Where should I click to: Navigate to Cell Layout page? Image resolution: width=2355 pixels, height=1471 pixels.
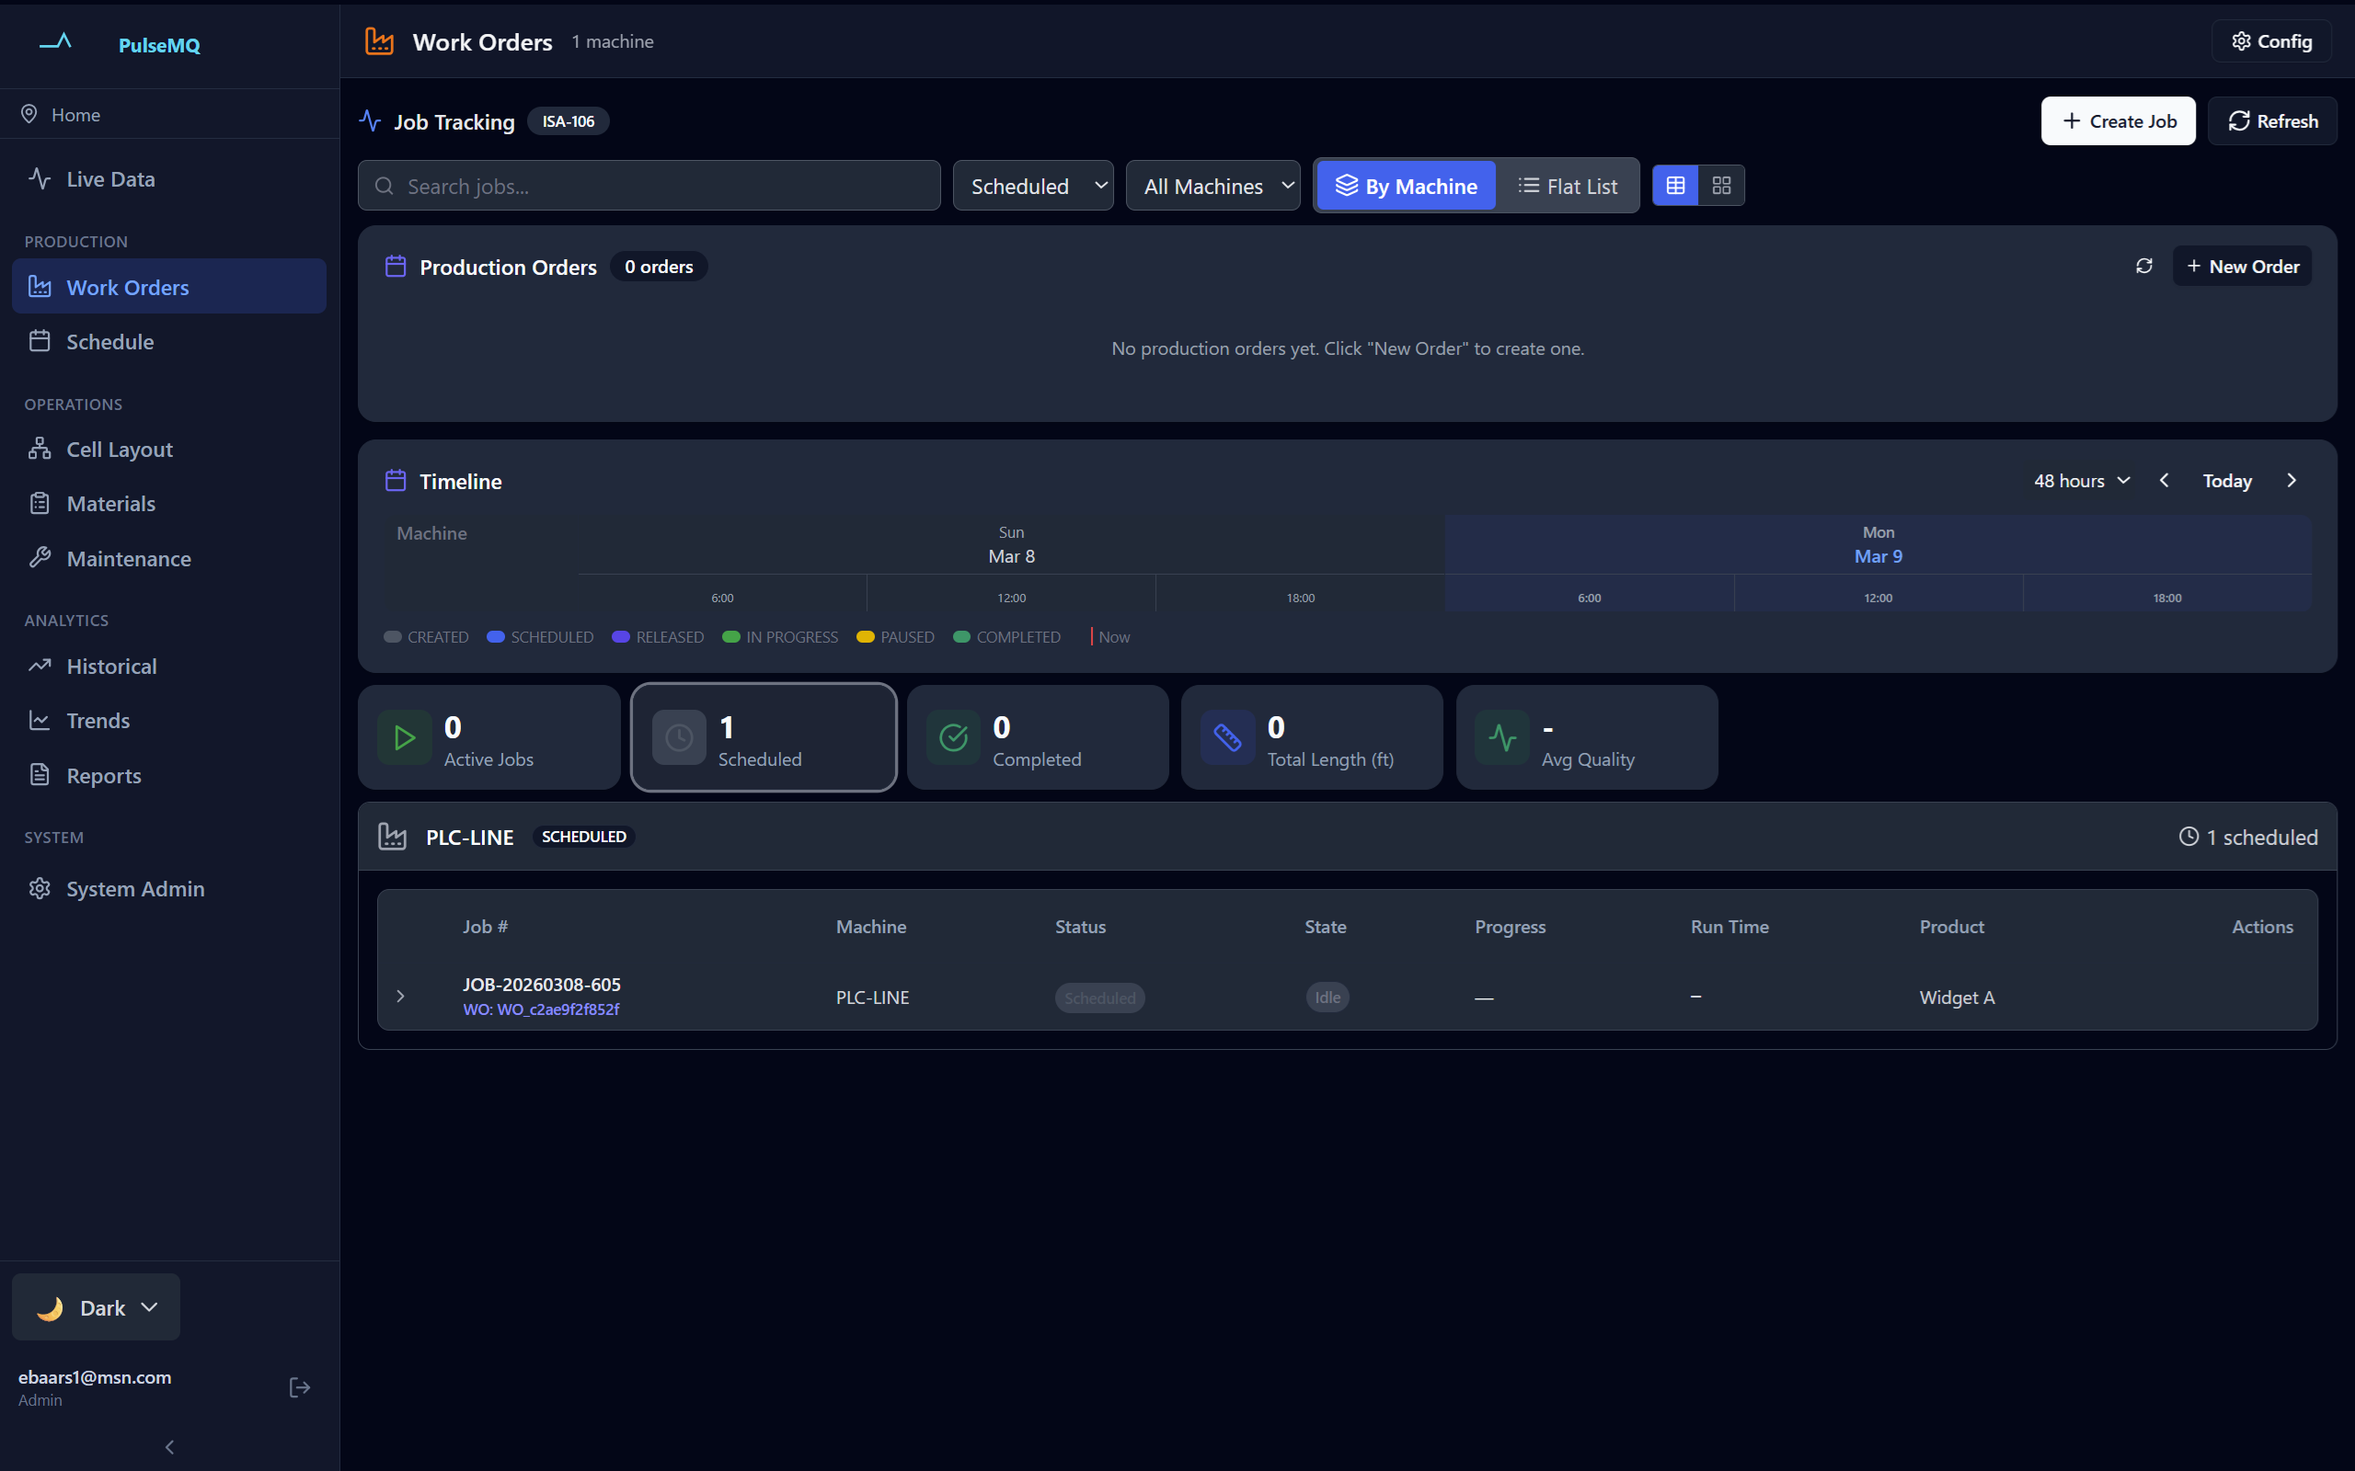point(119,450)
